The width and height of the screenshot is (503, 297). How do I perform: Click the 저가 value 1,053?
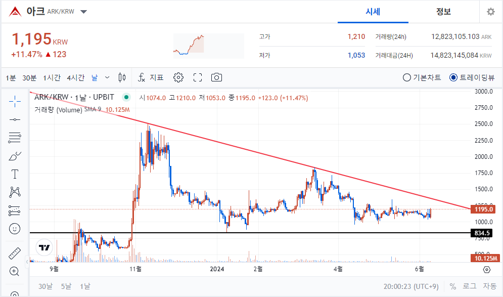(x=356, y=55)
